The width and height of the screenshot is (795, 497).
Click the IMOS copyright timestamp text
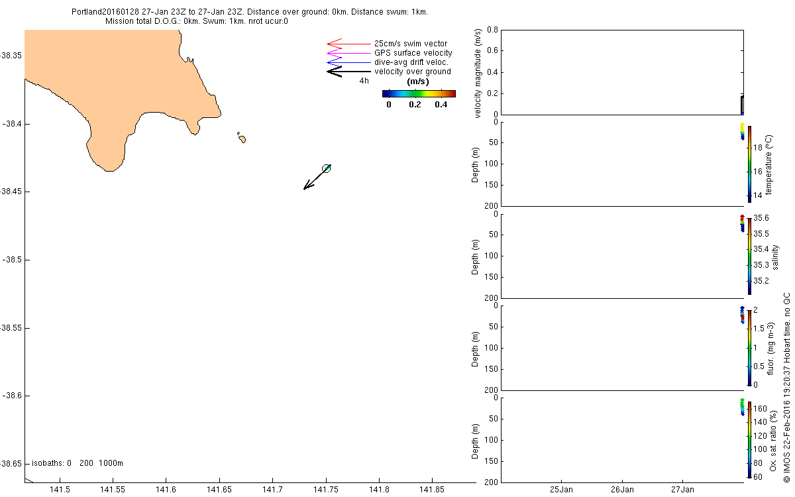[787, 387]
